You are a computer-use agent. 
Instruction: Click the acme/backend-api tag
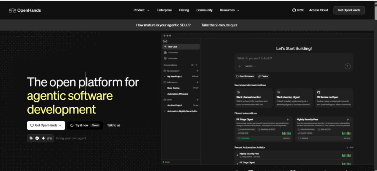pos(307,129)
